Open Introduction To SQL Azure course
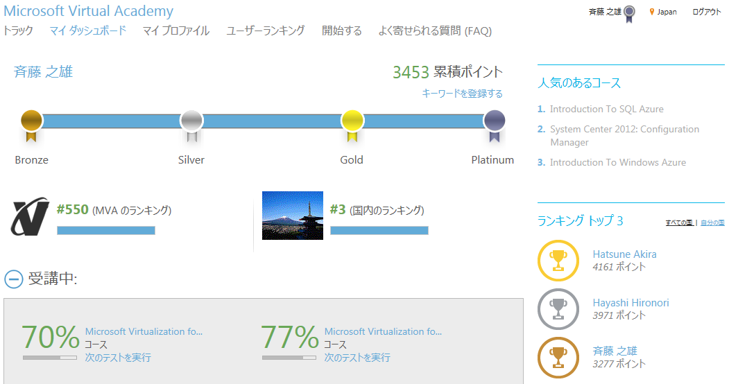 [x=606, y=109]
